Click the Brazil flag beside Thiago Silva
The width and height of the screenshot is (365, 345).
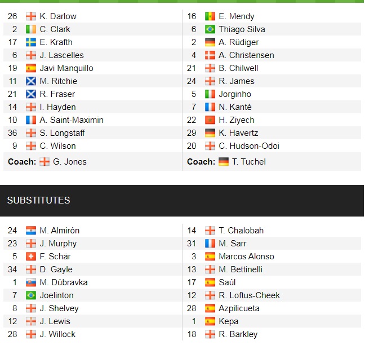click(x=210, y=29)
